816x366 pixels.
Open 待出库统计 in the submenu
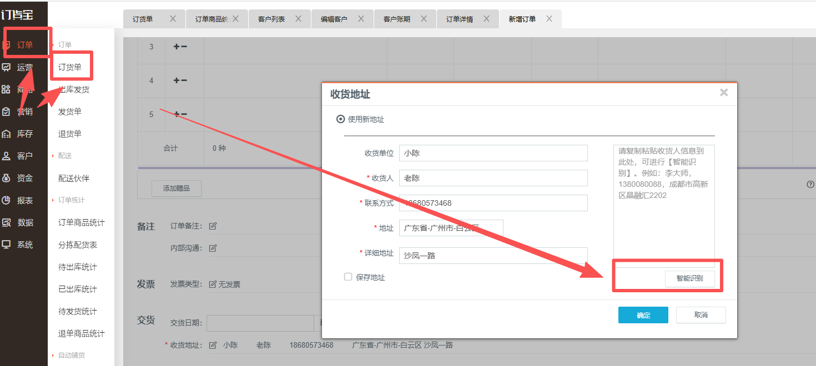pyautogui.click(x=78, y=267)
